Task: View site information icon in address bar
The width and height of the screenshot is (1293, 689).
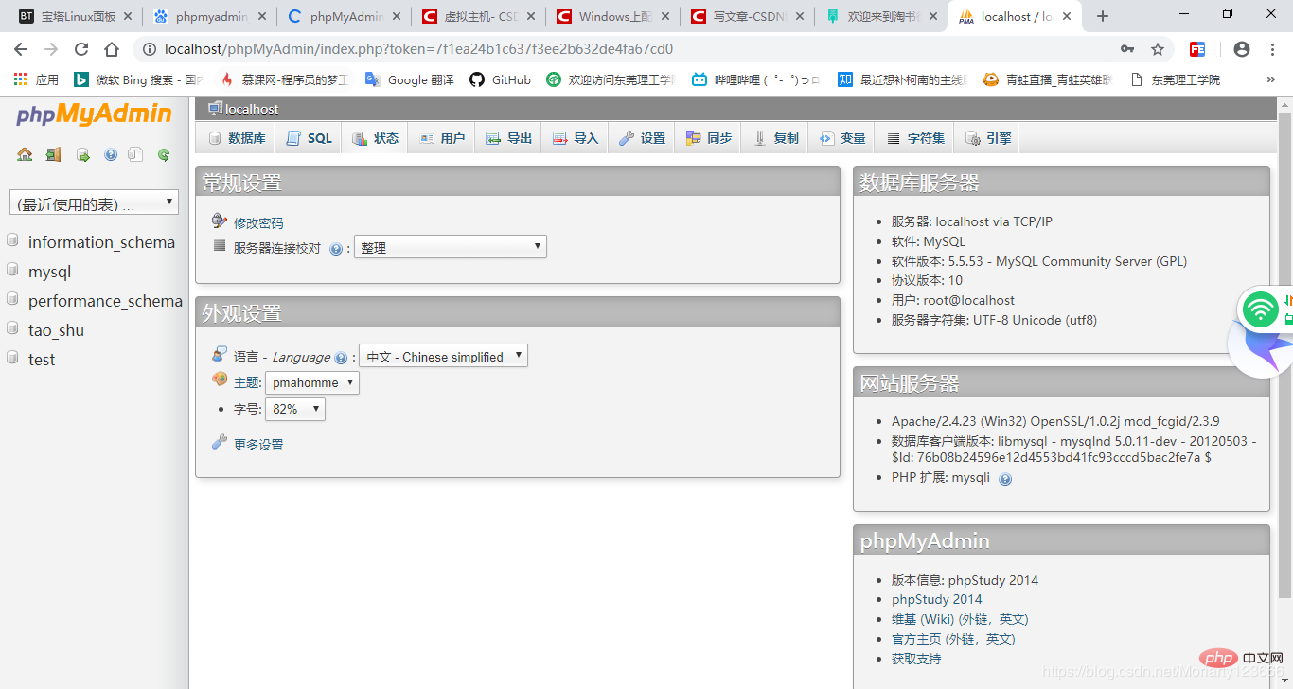Action: click(x=149, y=49)
